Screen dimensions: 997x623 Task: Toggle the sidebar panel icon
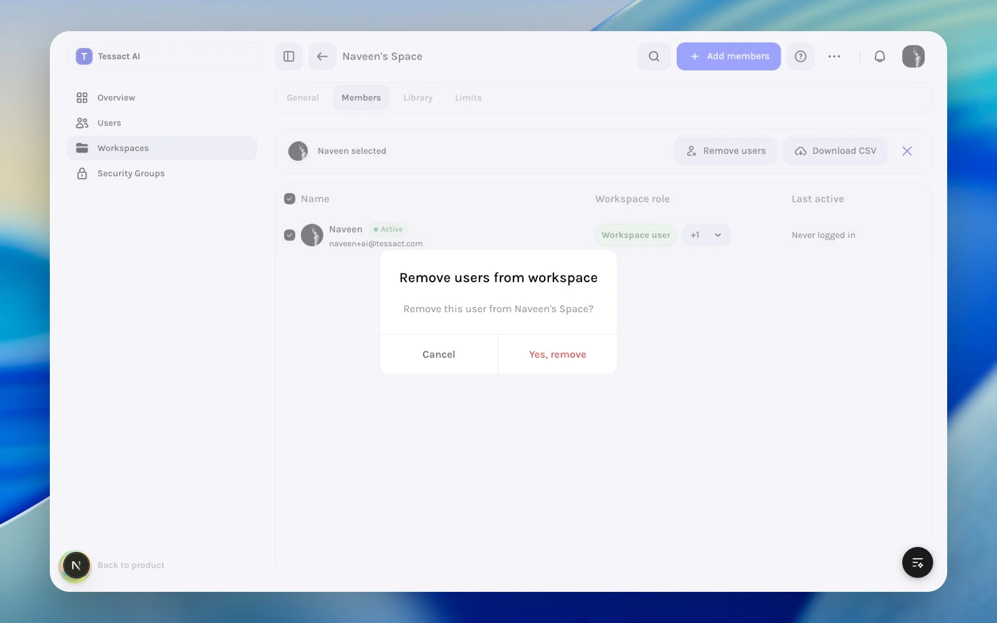289,56
